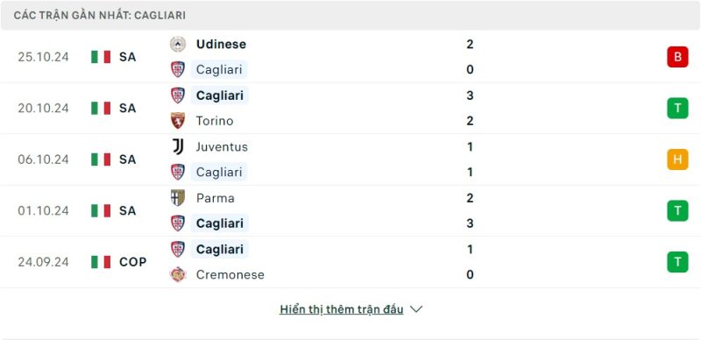Click the red B result badge
The image size is (701, 340).
(x=677, y=57)
